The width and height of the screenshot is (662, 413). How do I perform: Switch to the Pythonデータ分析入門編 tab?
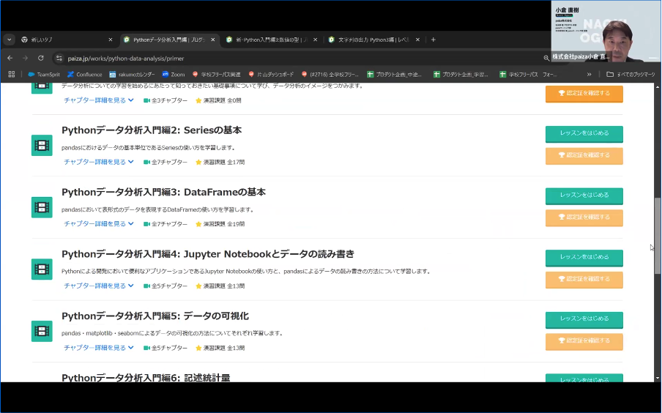pyautogui.click(x=169, y=40)
